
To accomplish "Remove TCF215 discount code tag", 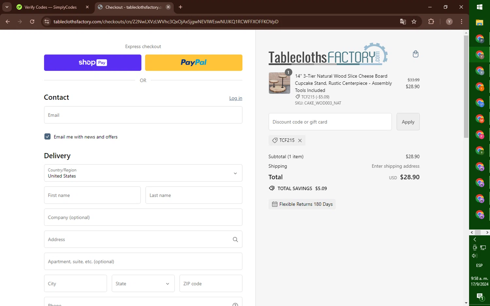I will 300,140.
